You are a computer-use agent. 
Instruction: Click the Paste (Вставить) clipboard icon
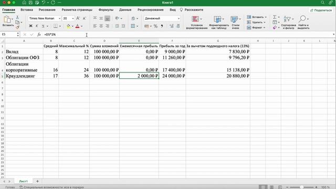point(7,19)
